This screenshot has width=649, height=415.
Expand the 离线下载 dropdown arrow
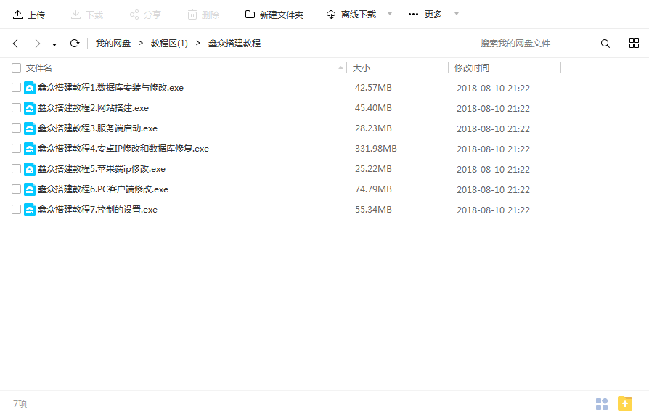[390, 14]
